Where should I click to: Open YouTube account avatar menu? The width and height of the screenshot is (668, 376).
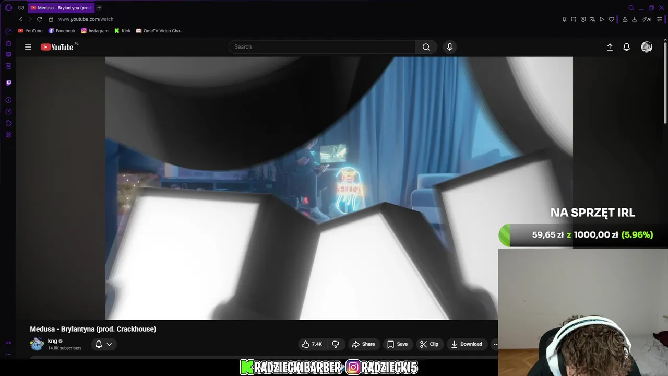pos(647,47)
